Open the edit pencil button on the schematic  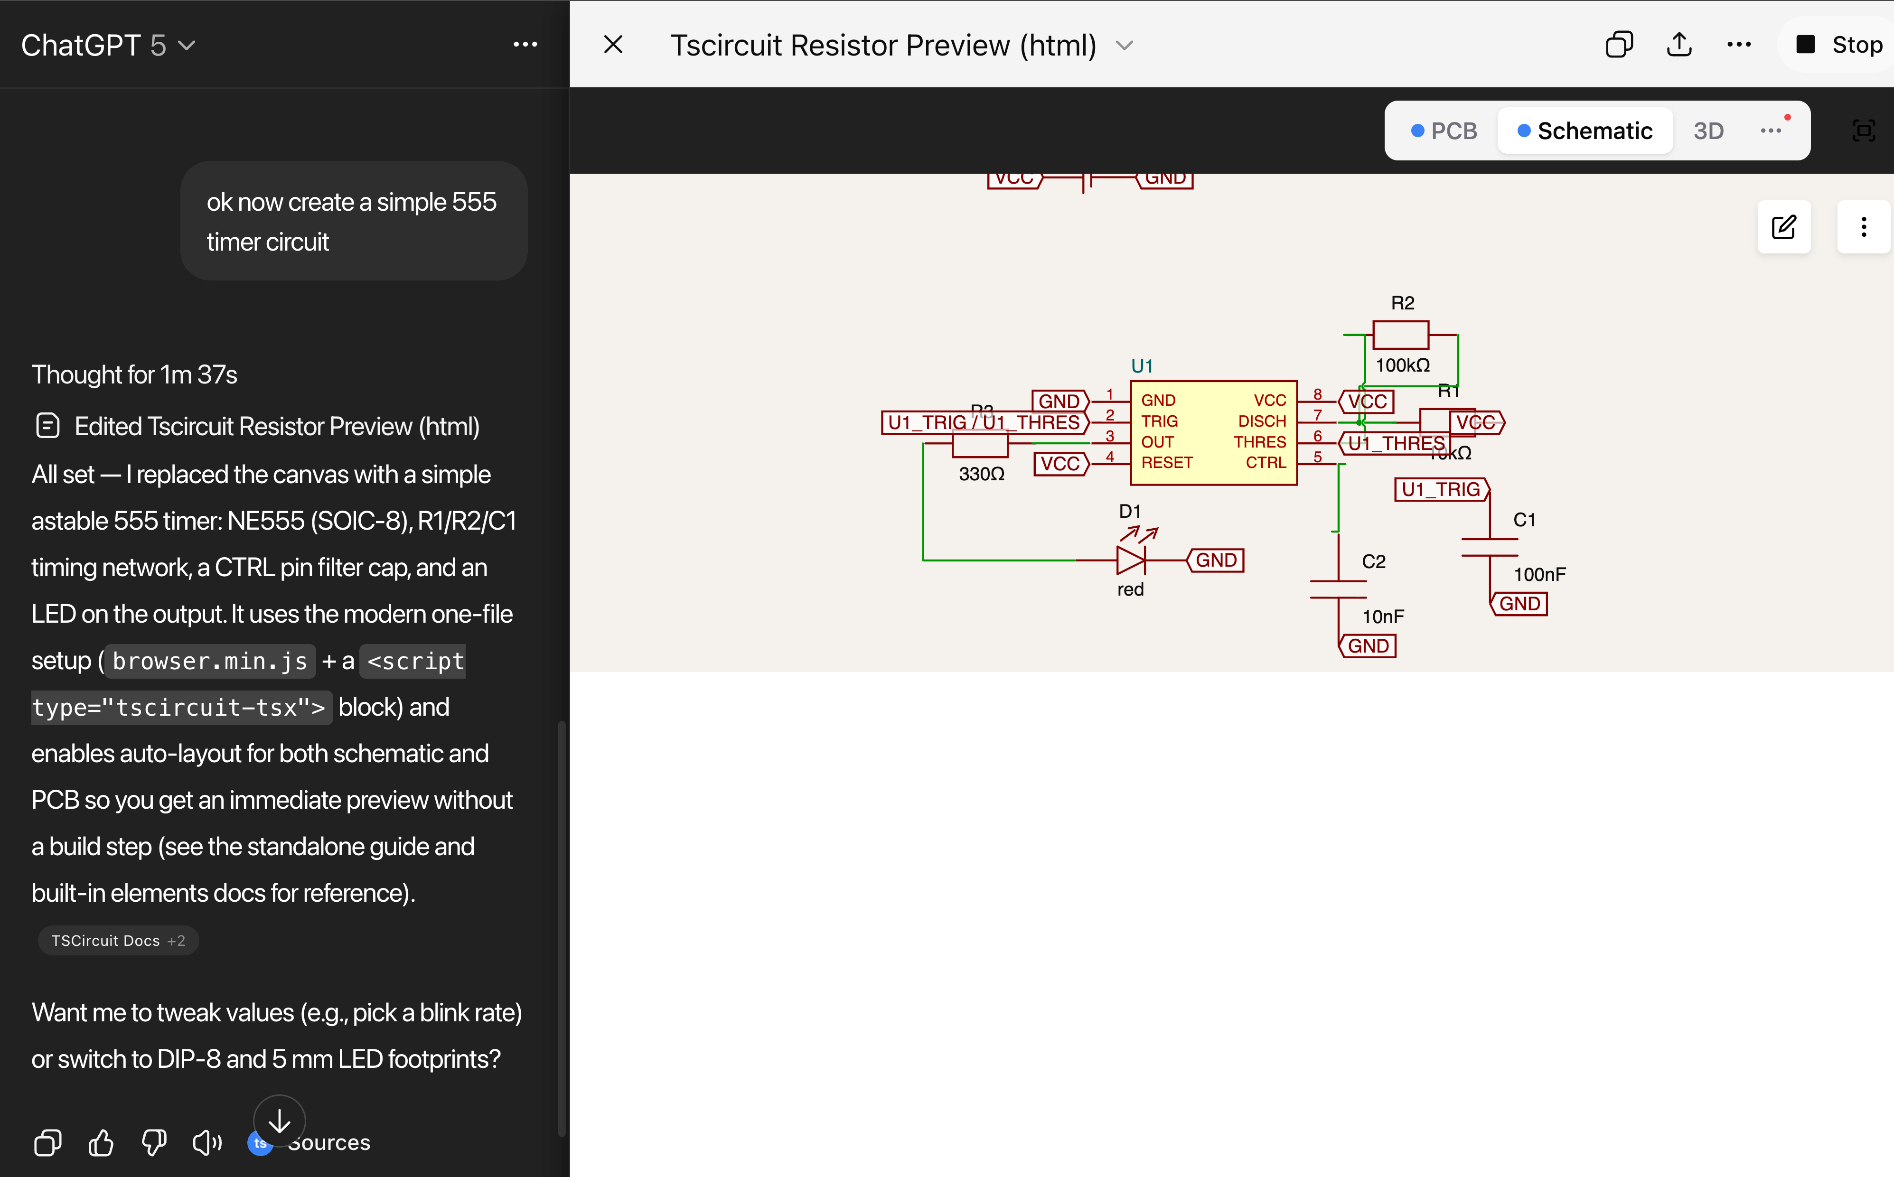pyautogui.click(x=1783, y=227)
